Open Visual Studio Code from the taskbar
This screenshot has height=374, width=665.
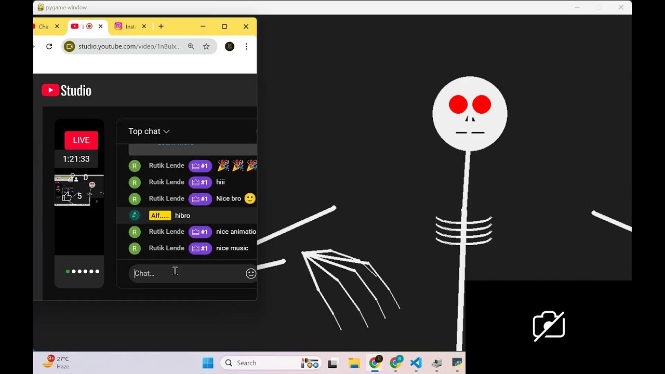pos(416,363)
